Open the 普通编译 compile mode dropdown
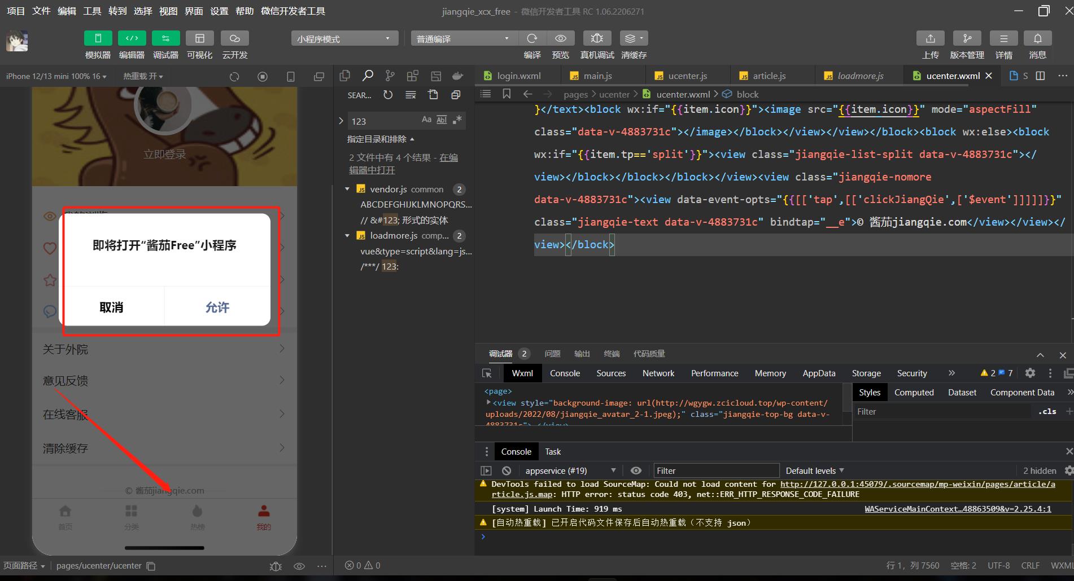The width and height of the screenshot is (1074, 581). [x=464, y=38]
